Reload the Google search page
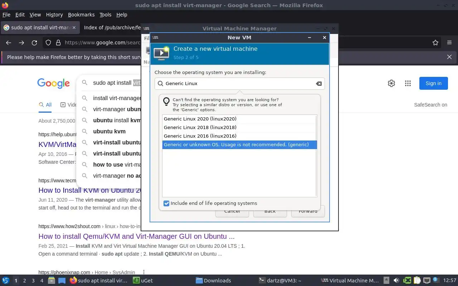The image size is (458, 286). point(34,43)
